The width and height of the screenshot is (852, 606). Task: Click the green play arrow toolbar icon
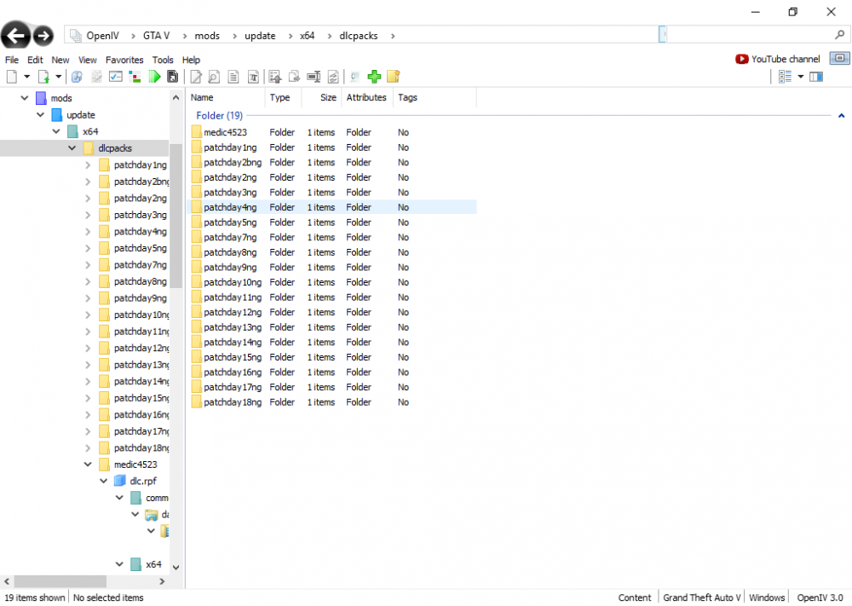click(x=154, y=77)
